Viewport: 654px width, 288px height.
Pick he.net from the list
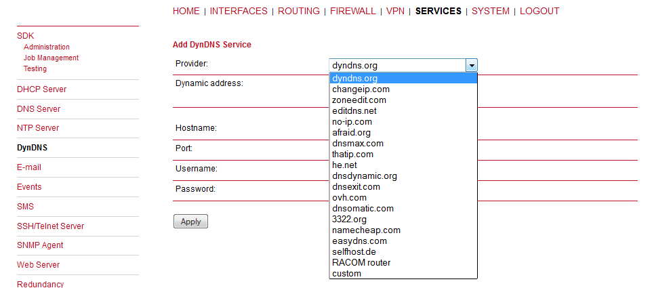pyautogui.click(x=403, y=165)
